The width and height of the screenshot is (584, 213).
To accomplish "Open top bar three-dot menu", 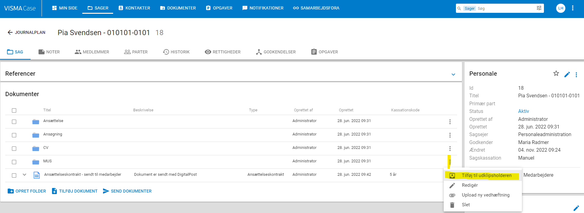I will click(573, 8).
